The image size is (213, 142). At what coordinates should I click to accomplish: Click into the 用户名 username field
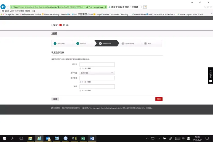tap(97, 64)
